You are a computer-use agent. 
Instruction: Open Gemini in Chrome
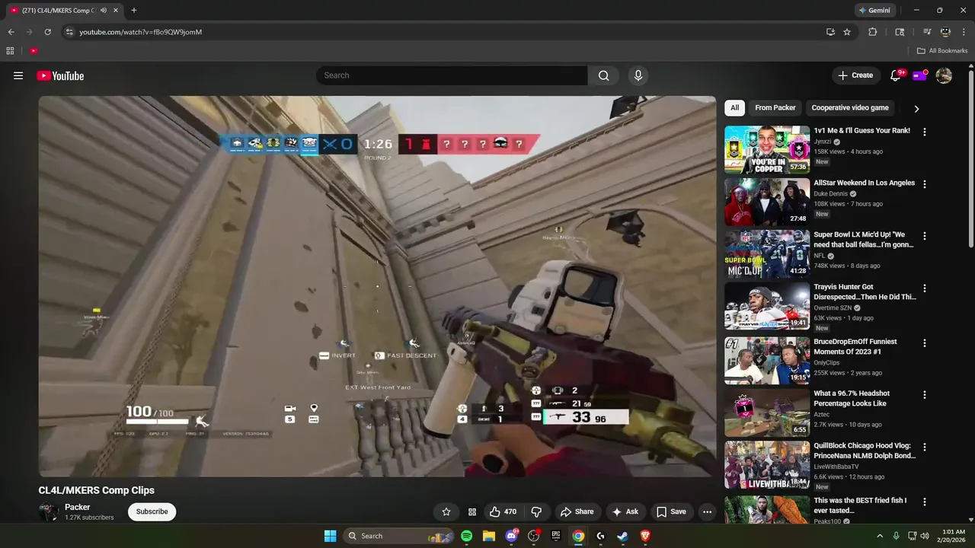[874, 11]
